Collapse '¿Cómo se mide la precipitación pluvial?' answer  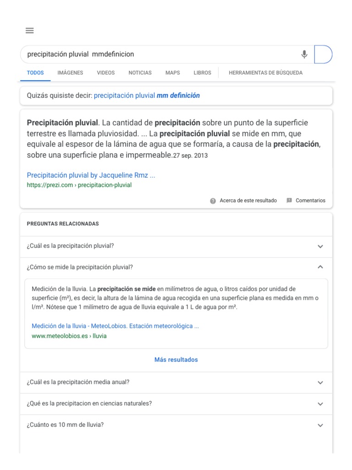click(x=320, y=267)
